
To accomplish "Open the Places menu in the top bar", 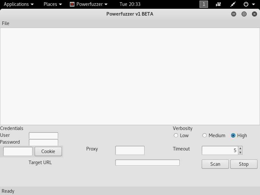I will click(53, 4).
